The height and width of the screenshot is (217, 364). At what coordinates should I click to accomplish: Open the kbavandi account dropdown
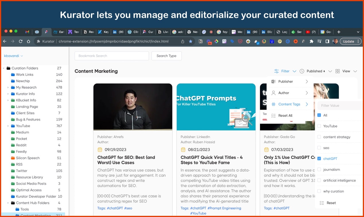[x=13, y=56]
